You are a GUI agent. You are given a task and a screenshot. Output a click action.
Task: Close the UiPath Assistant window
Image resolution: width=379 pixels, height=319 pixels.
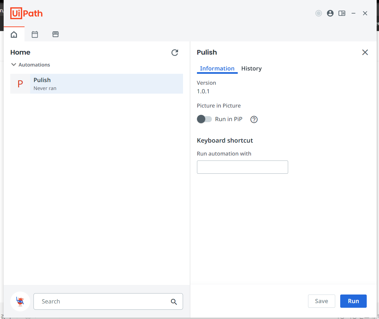point(365,13)
